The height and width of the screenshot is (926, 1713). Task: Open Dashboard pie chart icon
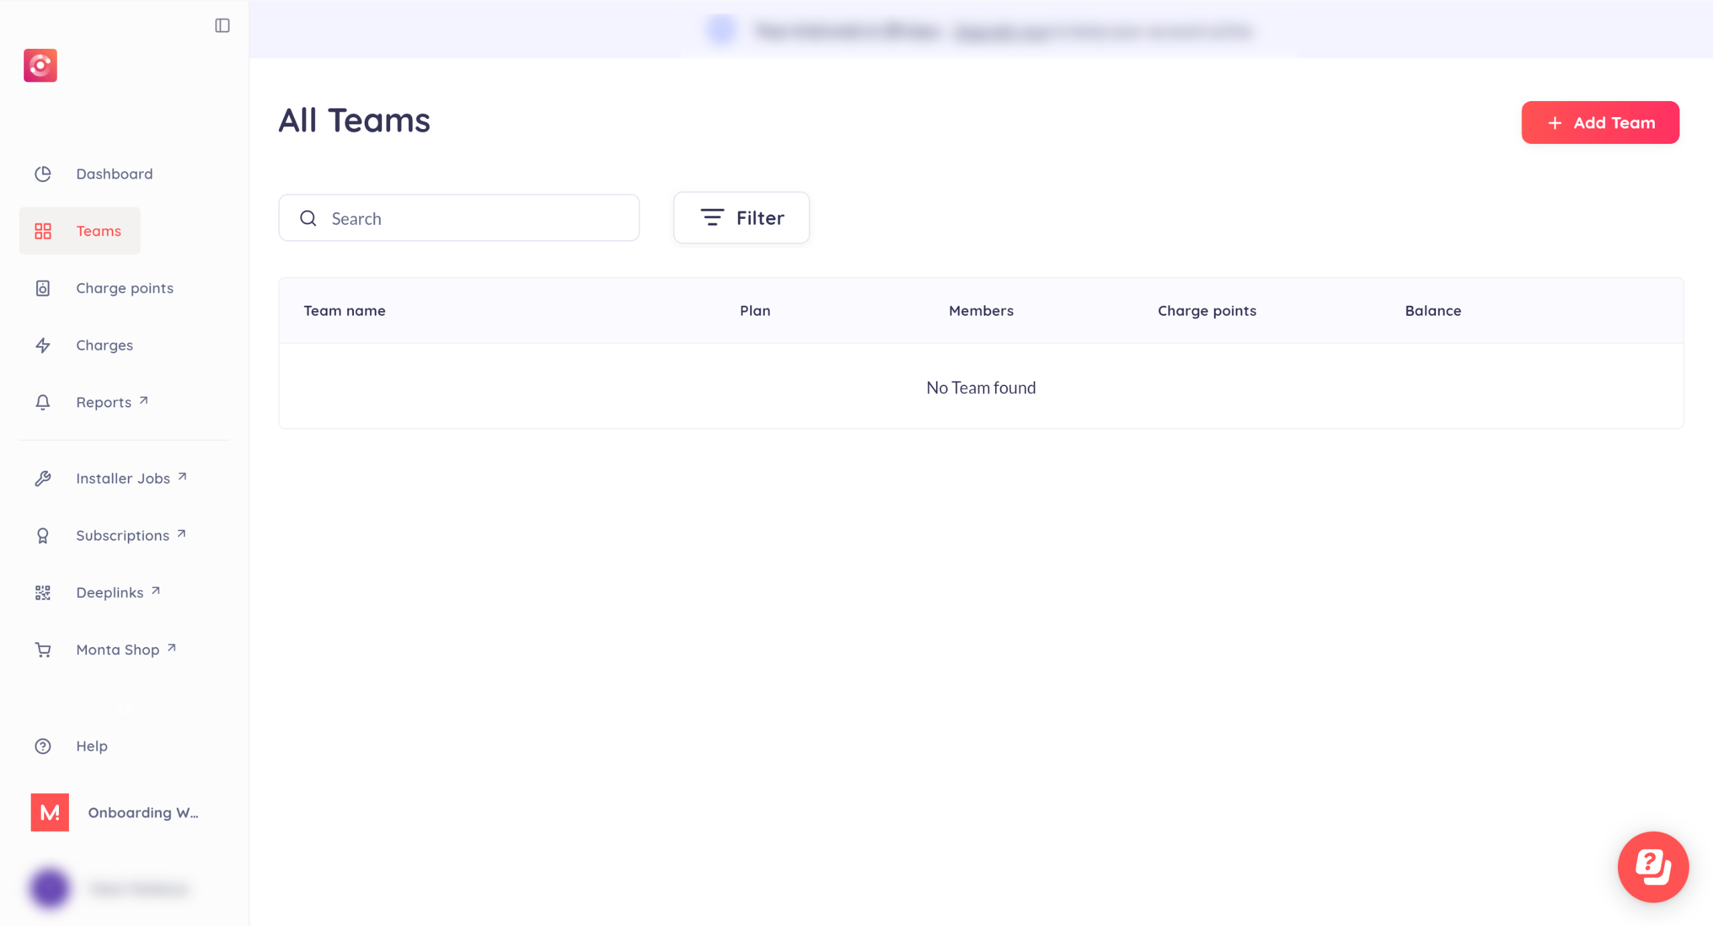43,174
